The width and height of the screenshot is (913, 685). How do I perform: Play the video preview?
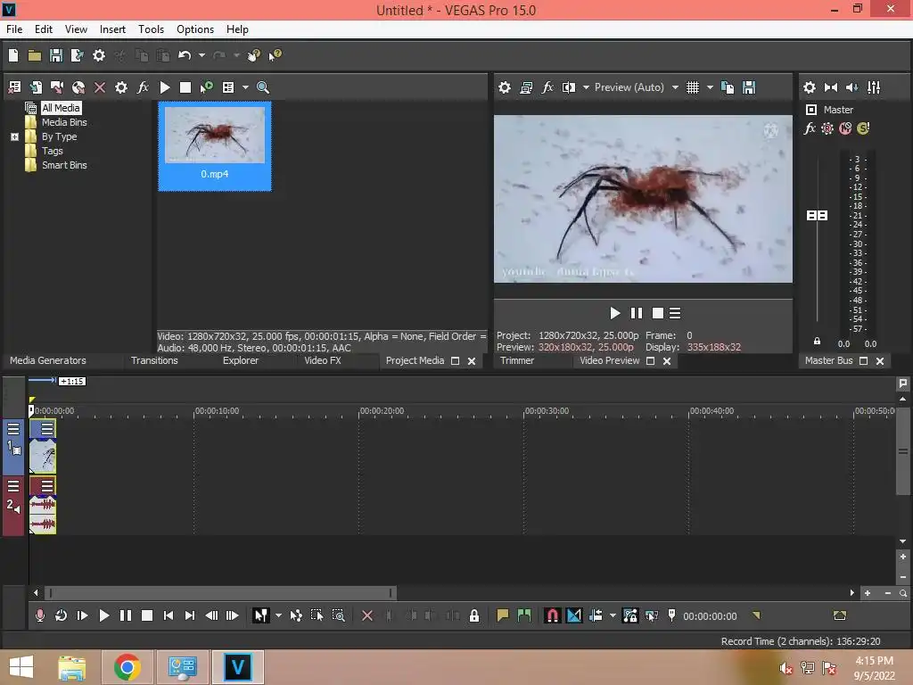click(x=614, y=313)
